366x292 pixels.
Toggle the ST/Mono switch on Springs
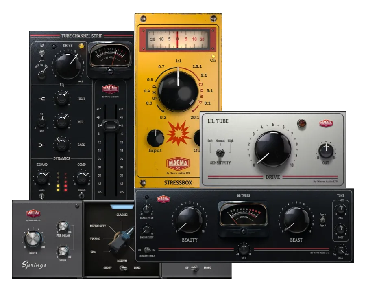point(195,268)
